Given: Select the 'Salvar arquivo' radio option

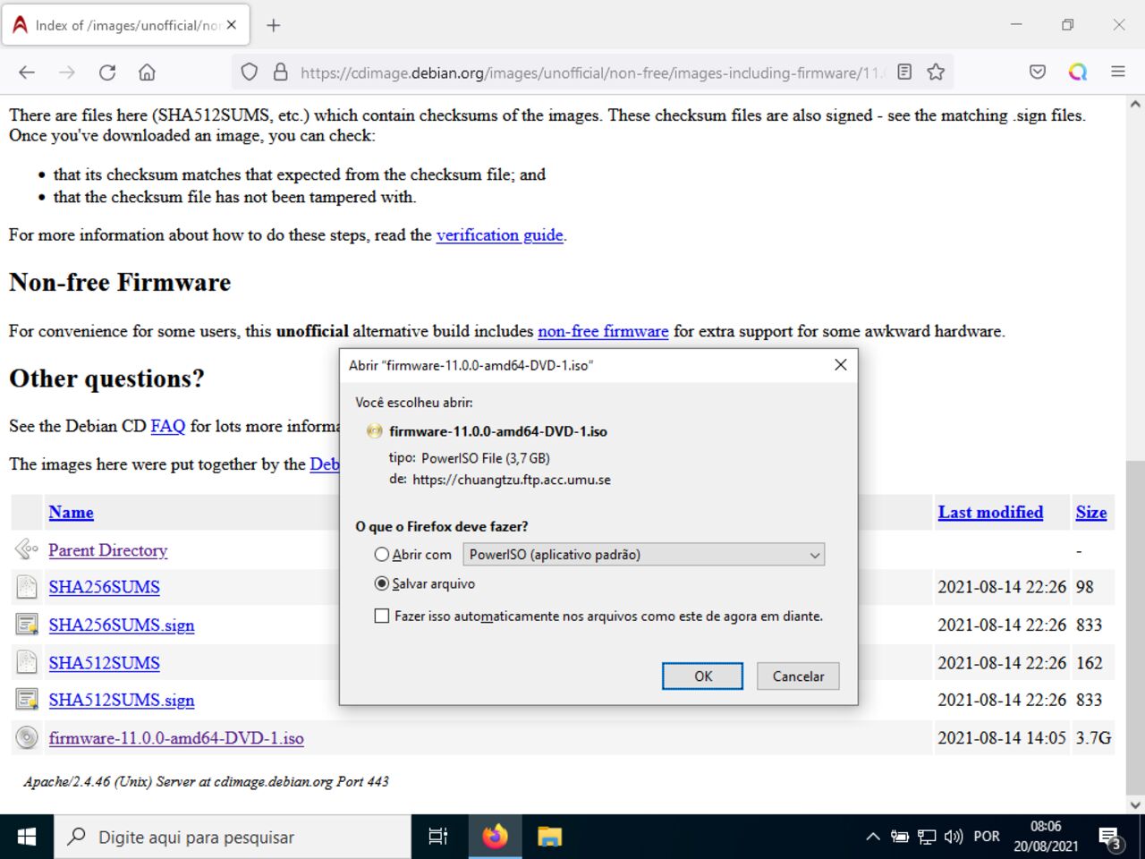Looking at the screenshot, I should click(x=382, y=583).
